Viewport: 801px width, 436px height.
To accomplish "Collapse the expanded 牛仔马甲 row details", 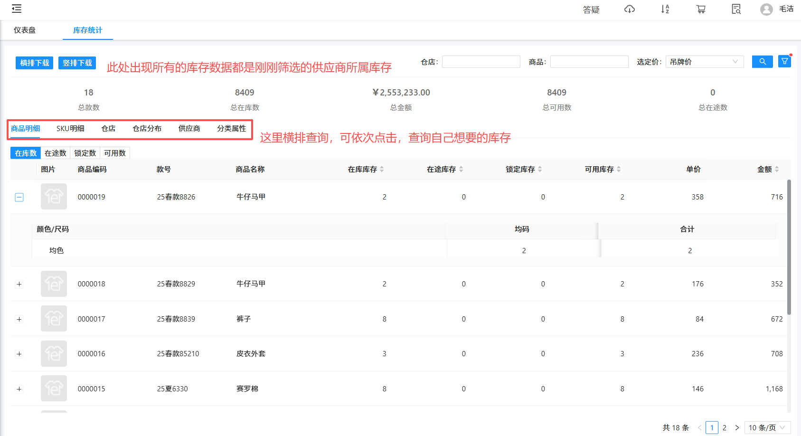I will point(19,197).
